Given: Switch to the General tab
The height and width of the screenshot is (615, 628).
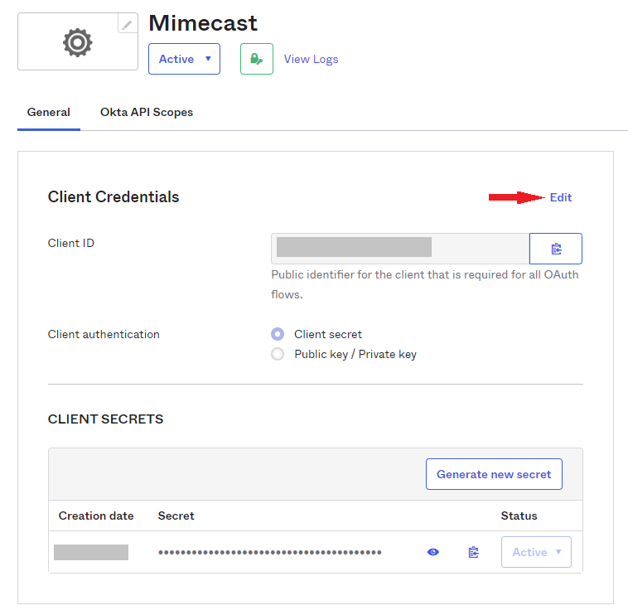Looking at the screenshot, I should [49, 112].
